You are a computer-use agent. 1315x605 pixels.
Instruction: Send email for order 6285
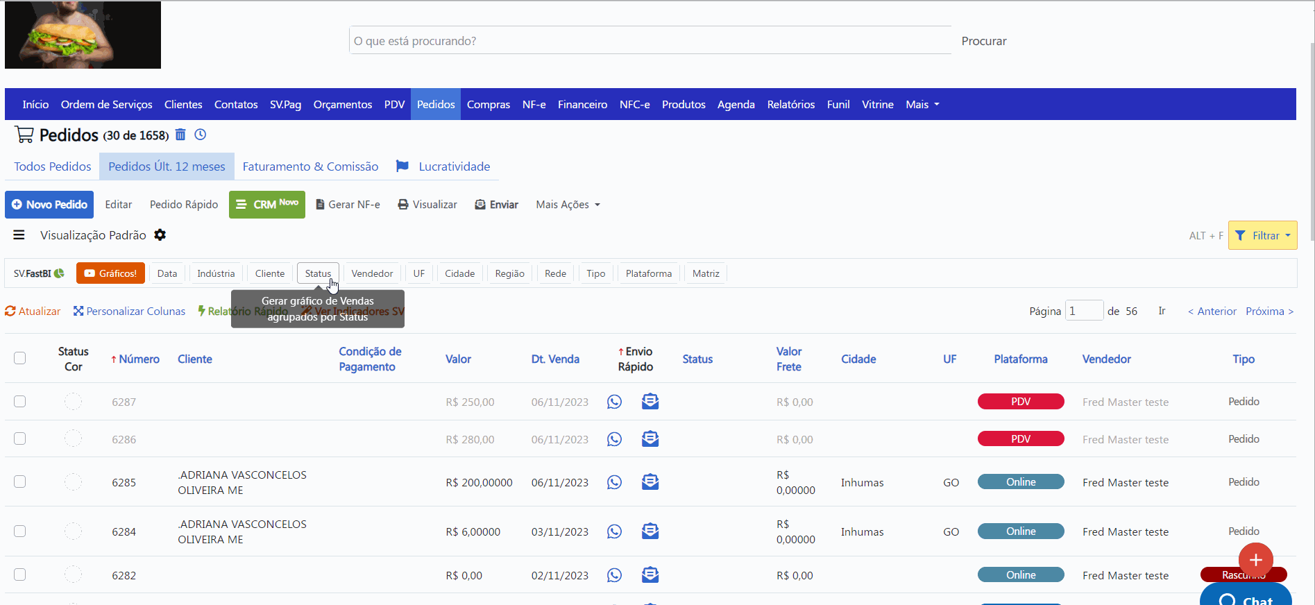pyautogui.click(x=650, y=482)
